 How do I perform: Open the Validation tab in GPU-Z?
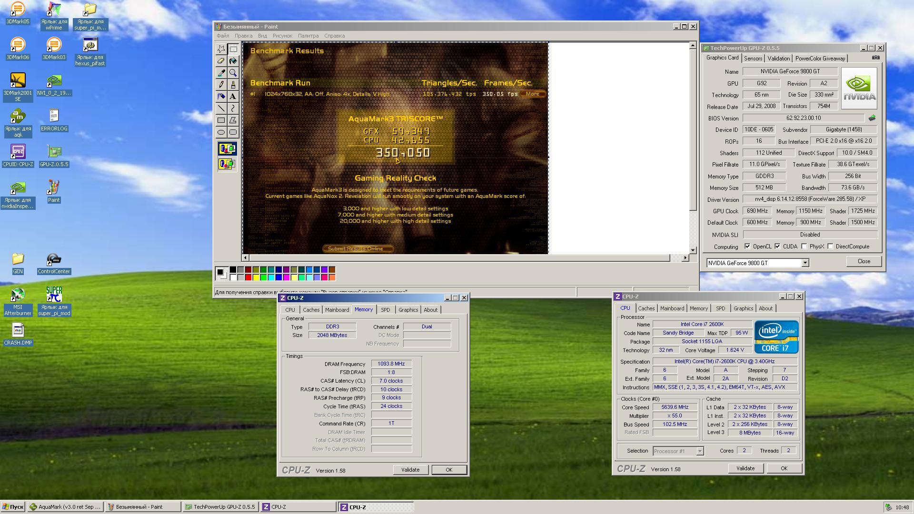click(x=778, y=59)
